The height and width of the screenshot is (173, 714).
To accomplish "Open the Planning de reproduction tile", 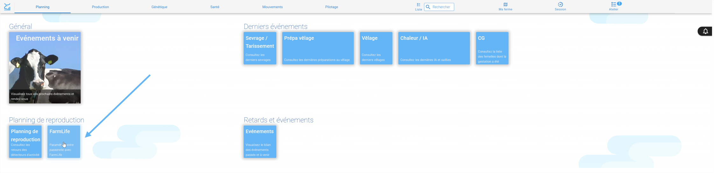I will point(25,142).
